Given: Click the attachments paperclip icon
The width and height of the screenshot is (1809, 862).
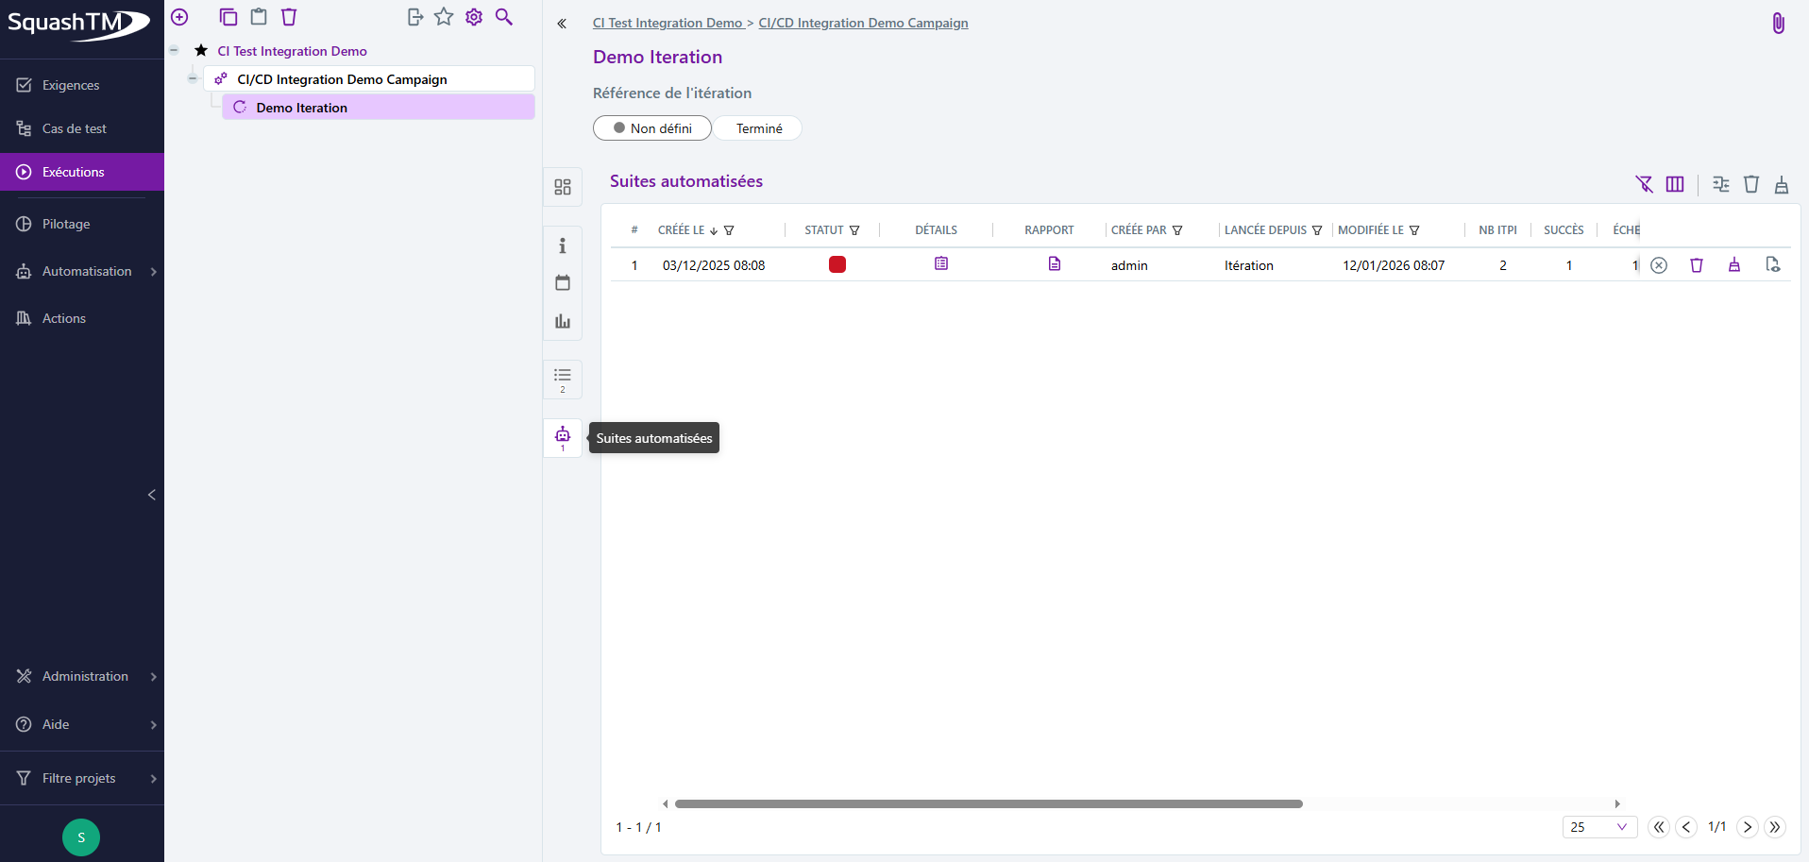Looking at the screenshot, I should pyautogui.click(x=1778, y=24).
